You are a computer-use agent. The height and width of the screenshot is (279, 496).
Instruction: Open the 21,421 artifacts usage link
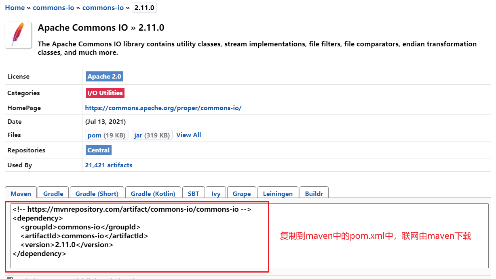108,165
